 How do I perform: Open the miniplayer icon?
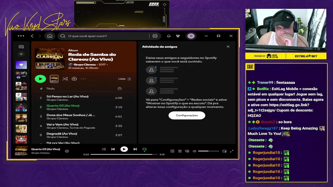pos(225,151)
